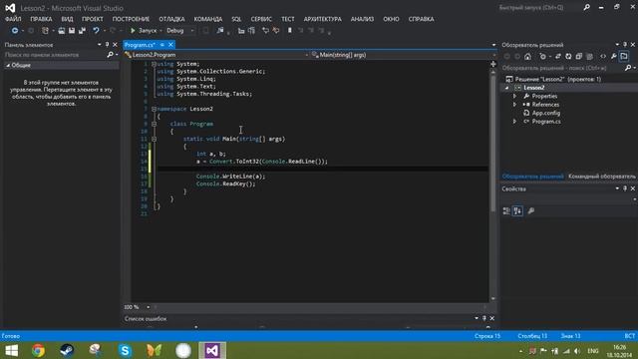Open the ОКНО menu
638x359 pixels.
391,19
